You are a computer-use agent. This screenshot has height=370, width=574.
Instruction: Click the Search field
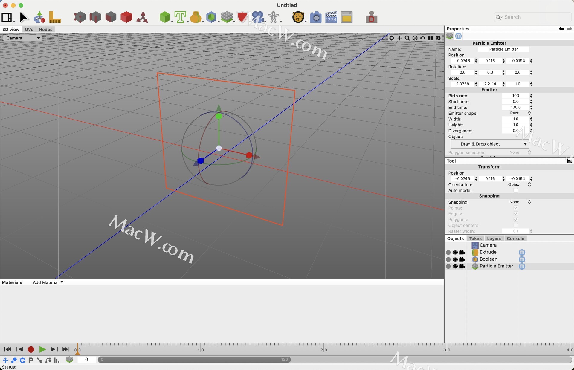click(x=533, y=17)
